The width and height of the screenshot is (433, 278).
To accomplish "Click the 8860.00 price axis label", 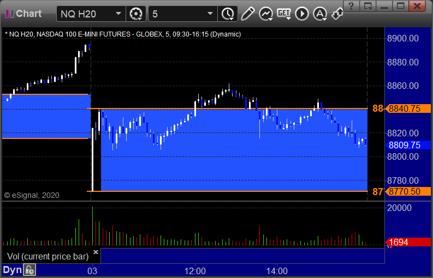I will pyautogui.click(x=403, y=86).
